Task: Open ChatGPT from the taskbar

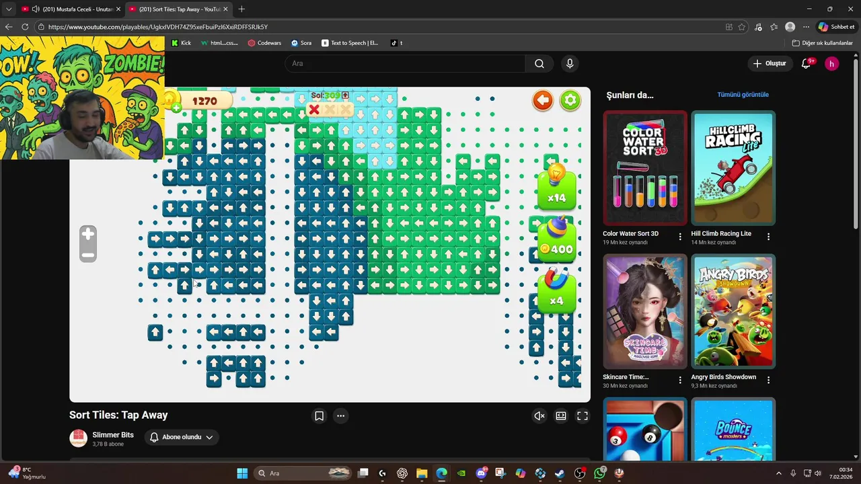Action: pyautogui.click(x=402, y=473)
